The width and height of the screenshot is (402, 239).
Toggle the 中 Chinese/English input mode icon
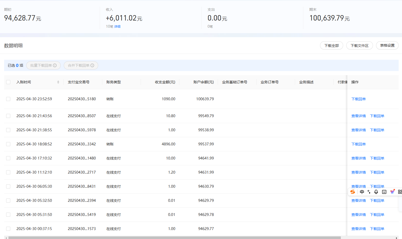pos(362,192)
